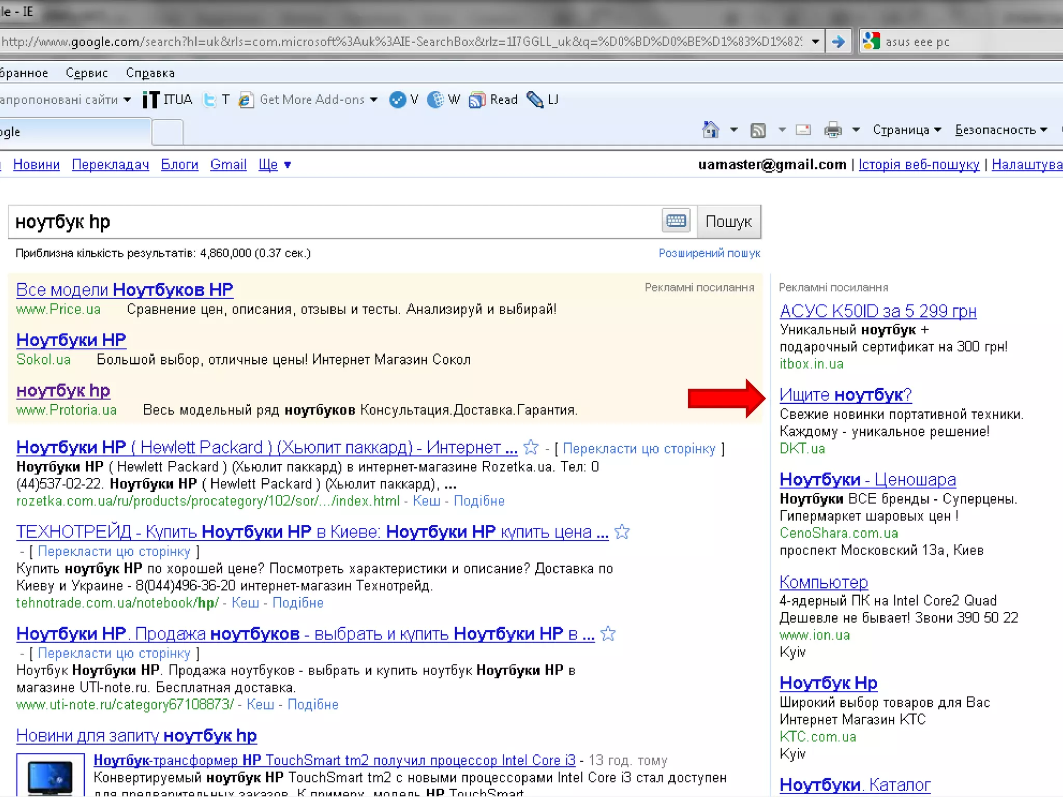Image resolution: width=1063 pixels, height=797 pixels.
Task: Click the Print toolbar icon
Action: (833, 130)
